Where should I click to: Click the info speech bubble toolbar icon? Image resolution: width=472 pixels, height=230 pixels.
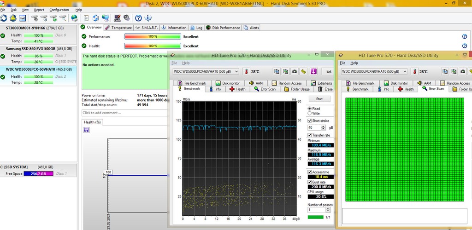click(148, 18)
